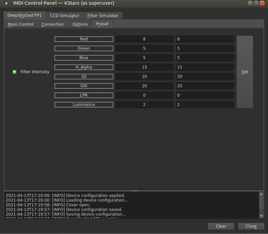This screenshot has height=234, width=268.
Task: Open the Filter Simulator device tab
Action: click(103, 16)
